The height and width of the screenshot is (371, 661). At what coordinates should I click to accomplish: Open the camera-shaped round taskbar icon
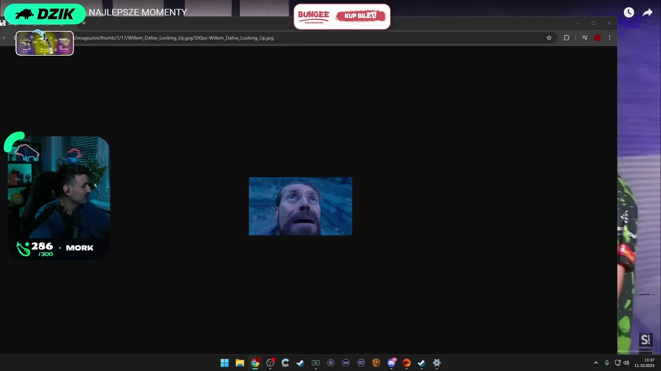click(361, 363)
